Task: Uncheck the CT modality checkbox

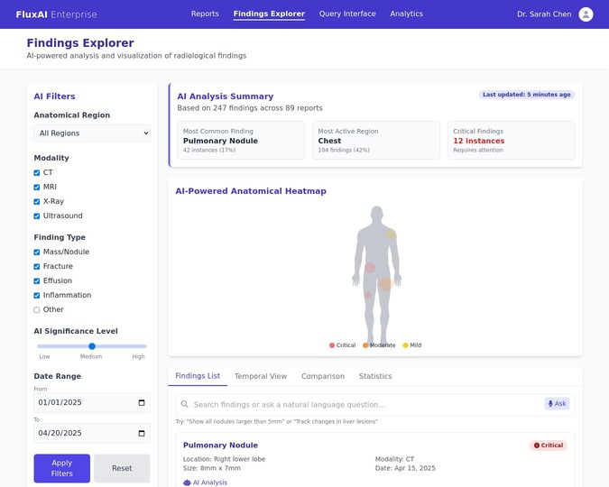Action: pyautogui.click(x=37, y=173)
